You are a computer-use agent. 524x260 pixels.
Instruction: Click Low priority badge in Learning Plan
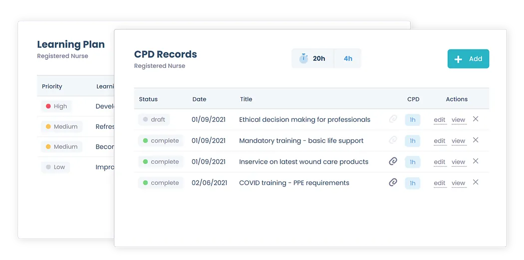56,167
